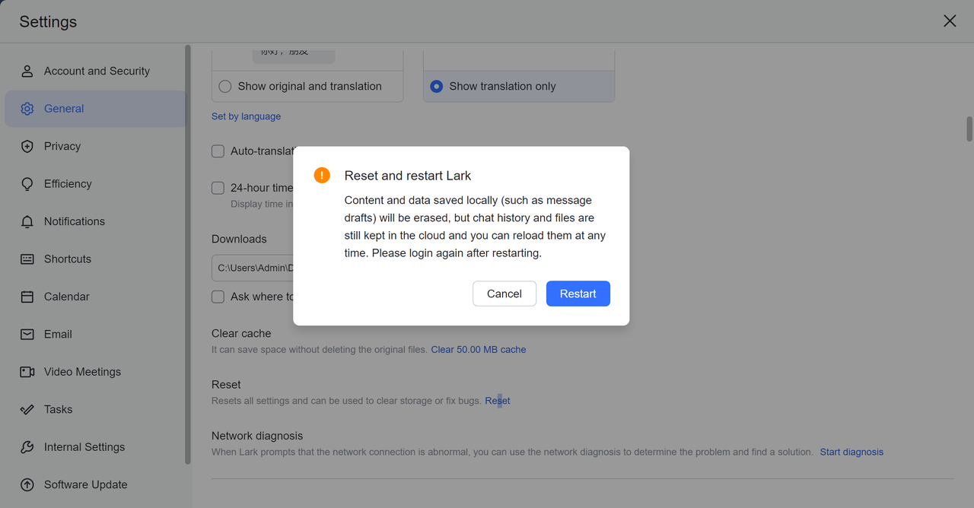The width and height of the screenshot is (974, 508).
Task: Click the Shortcuts keyboard icon
Action: tap(27, 259)
